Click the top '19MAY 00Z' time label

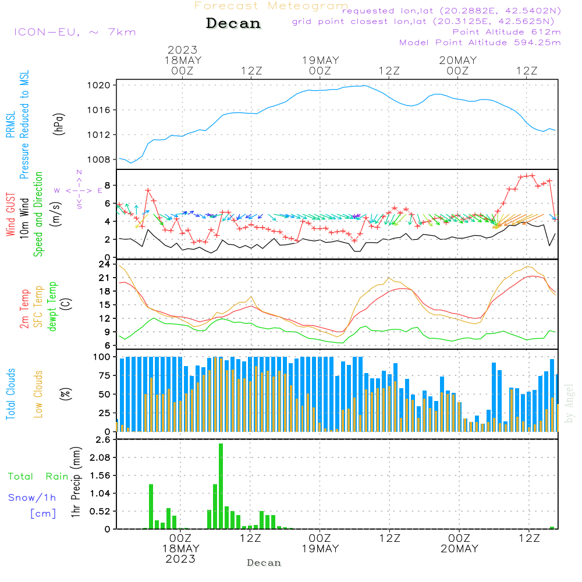click(320, 65)
